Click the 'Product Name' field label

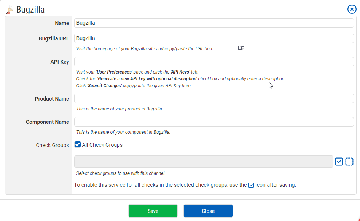click(x=52, y=99)
